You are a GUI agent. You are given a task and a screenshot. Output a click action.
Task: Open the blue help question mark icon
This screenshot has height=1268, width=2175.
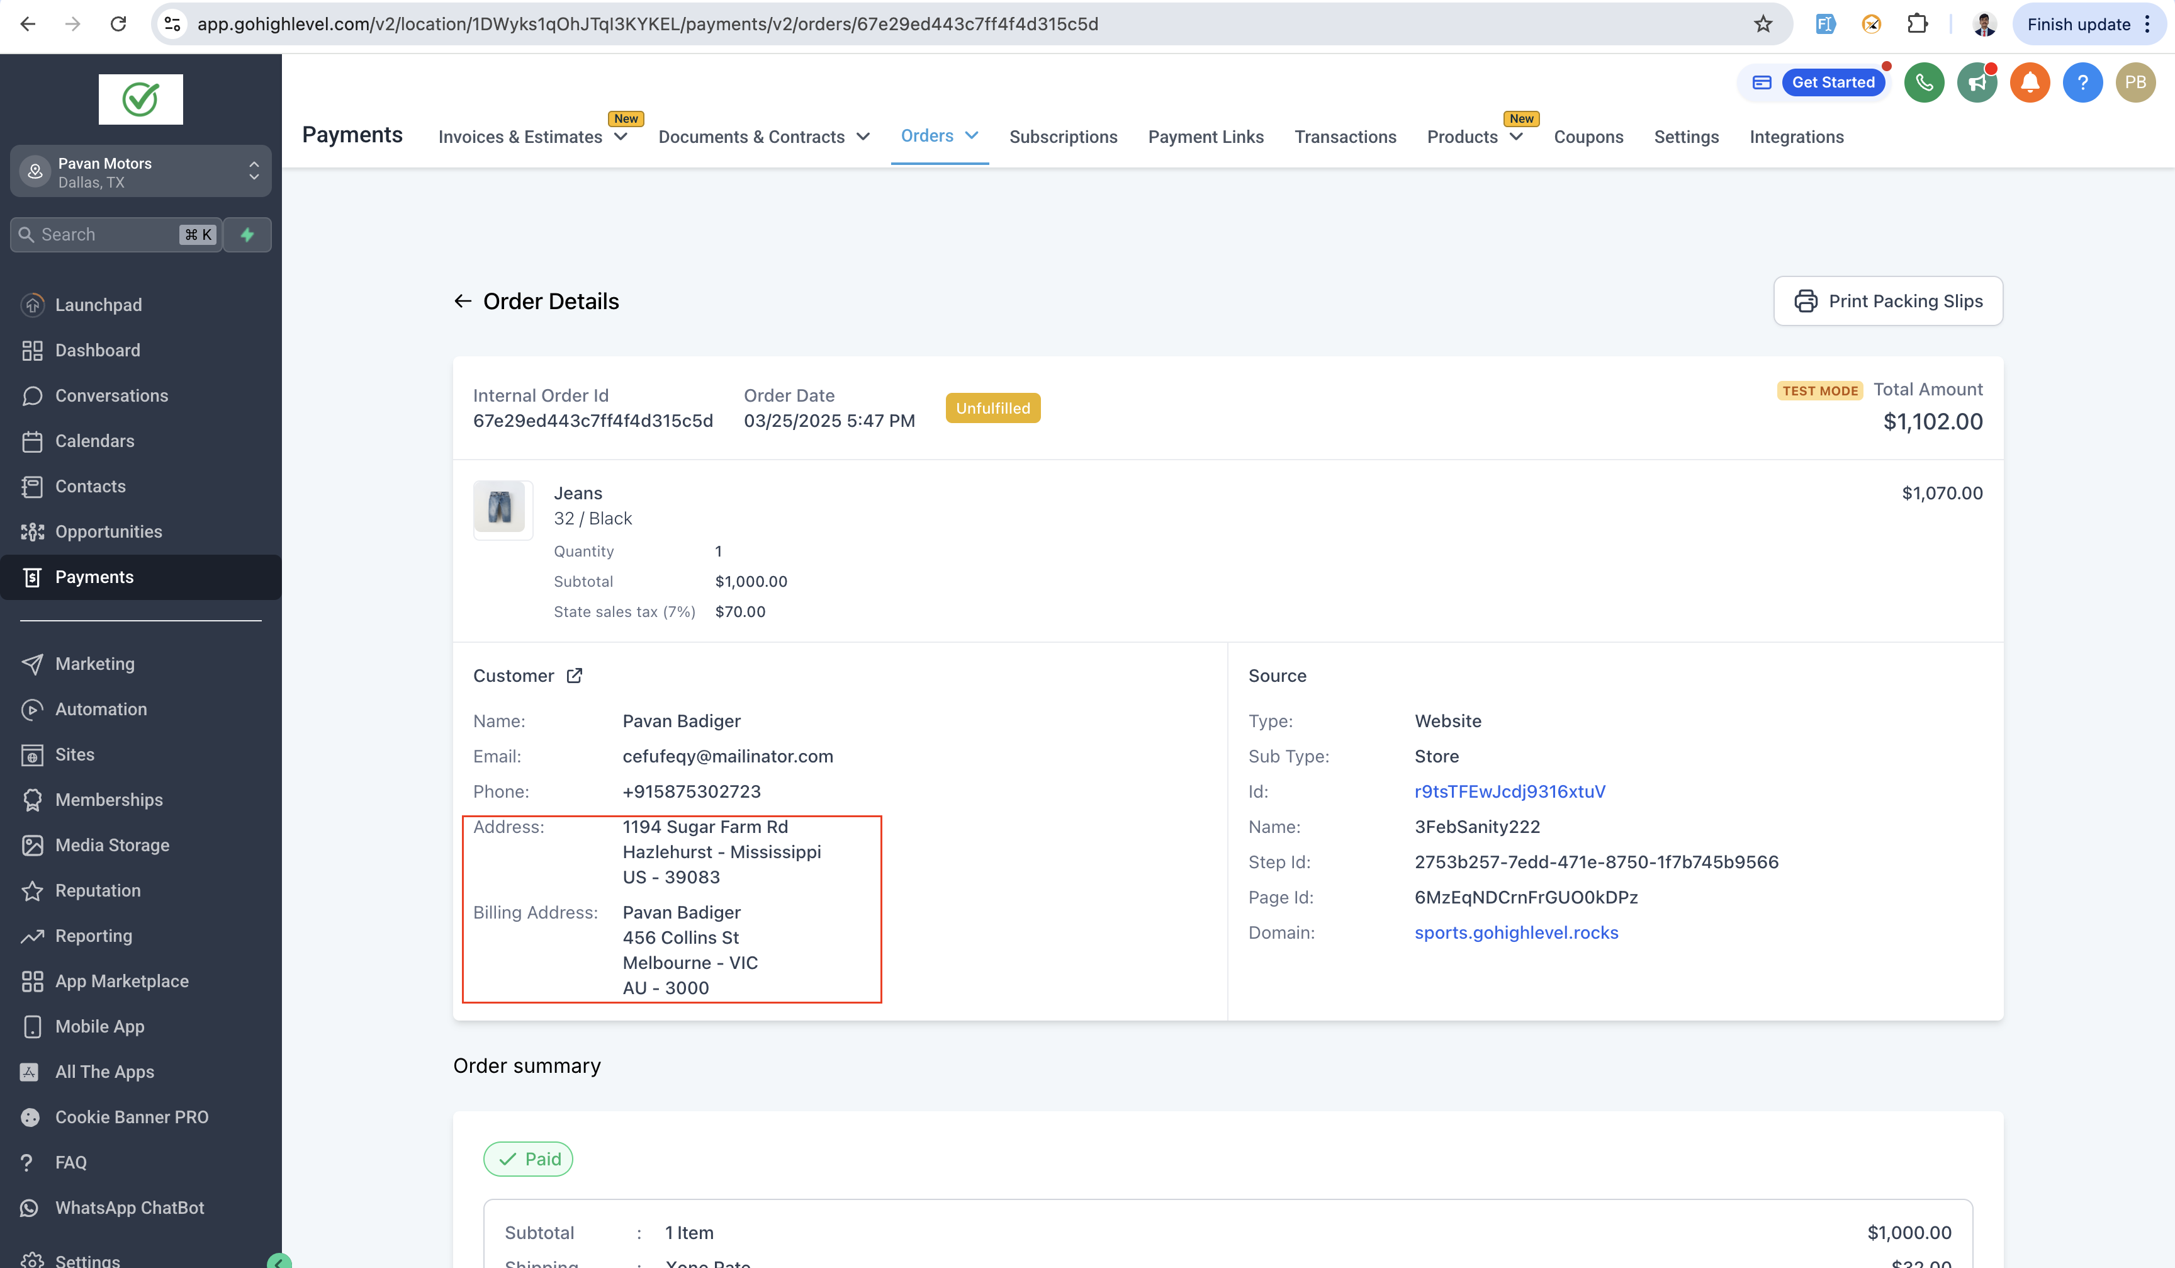(2082, 82)
